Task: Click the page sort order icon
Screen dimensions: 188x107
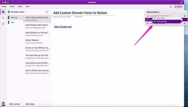Action: click(47, 12)
